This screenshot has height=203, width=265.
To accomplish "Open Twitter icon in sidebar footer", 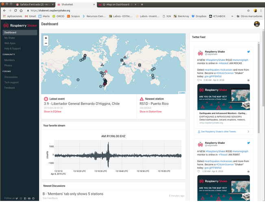I will point(17,199).
